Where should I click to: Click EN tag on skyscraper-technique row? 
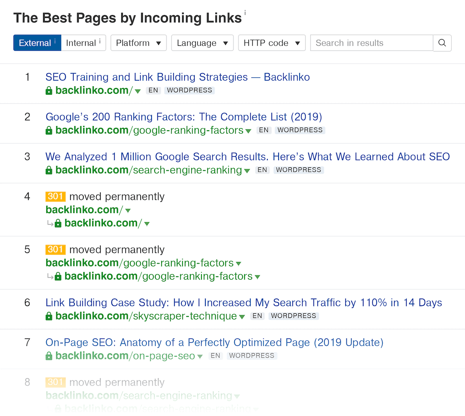pyautogui.click(x=257, y=316)
